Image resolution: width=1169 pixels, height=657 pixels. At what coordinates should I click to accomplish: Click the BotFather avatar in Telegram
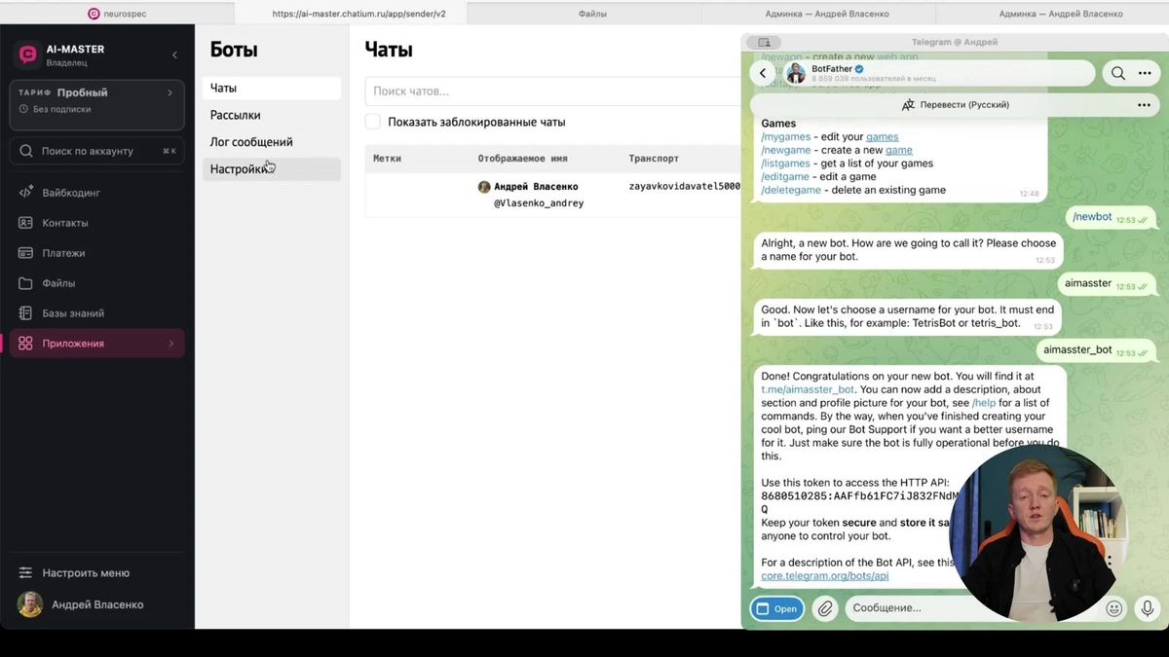(x=796, y=73)
